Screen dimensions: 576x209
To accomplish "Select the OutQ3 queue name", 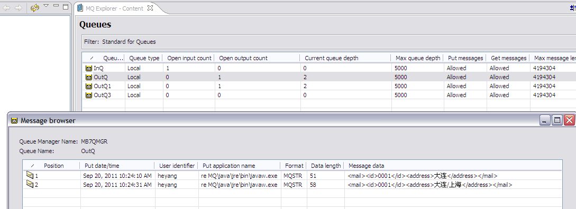I will [103, 96].
